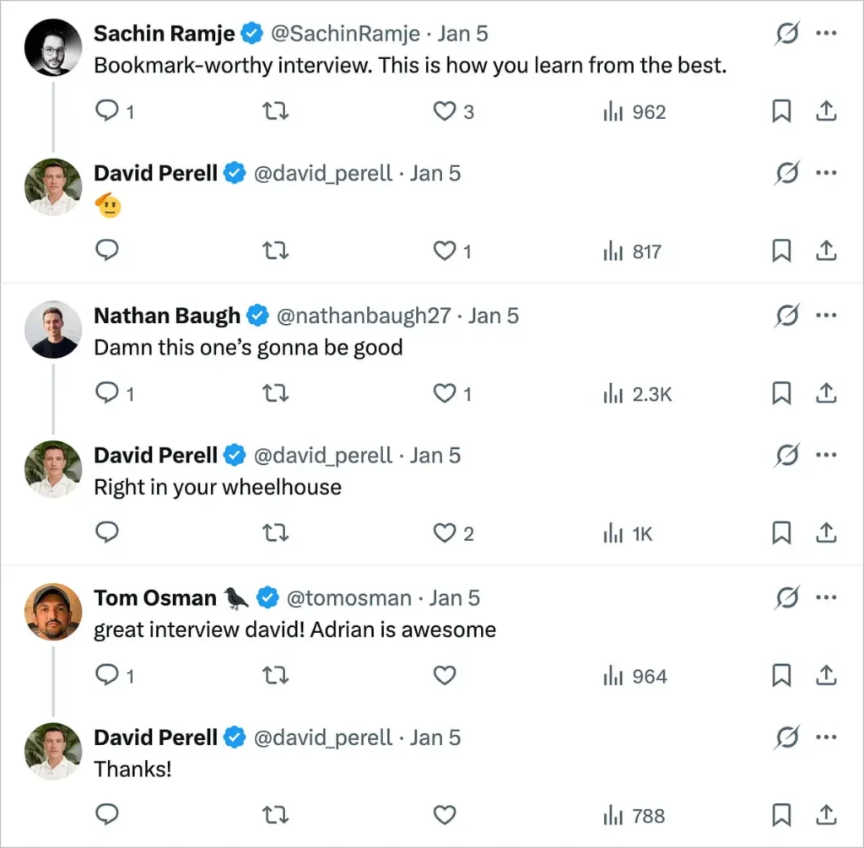Like Tom Osman's reply to David

point(444,675)
